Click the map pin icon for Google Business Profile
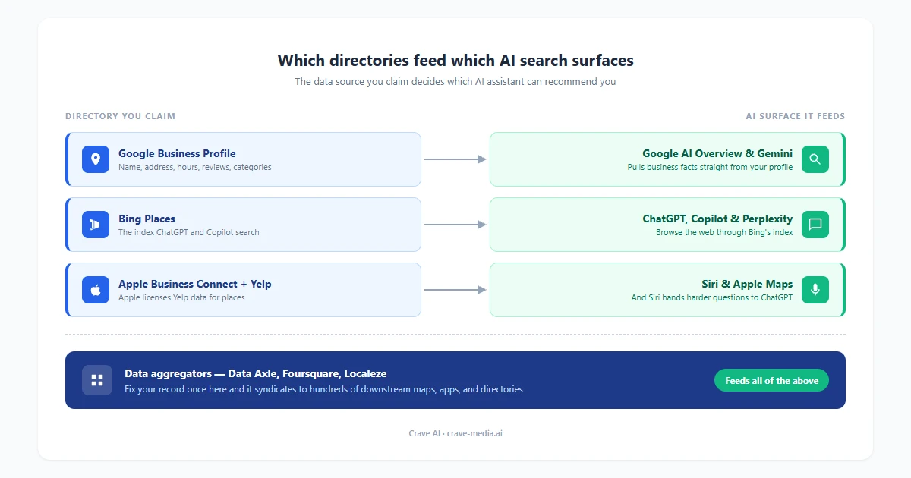The height and width of the screenshot is (478, 911). [x=96, y=159]
